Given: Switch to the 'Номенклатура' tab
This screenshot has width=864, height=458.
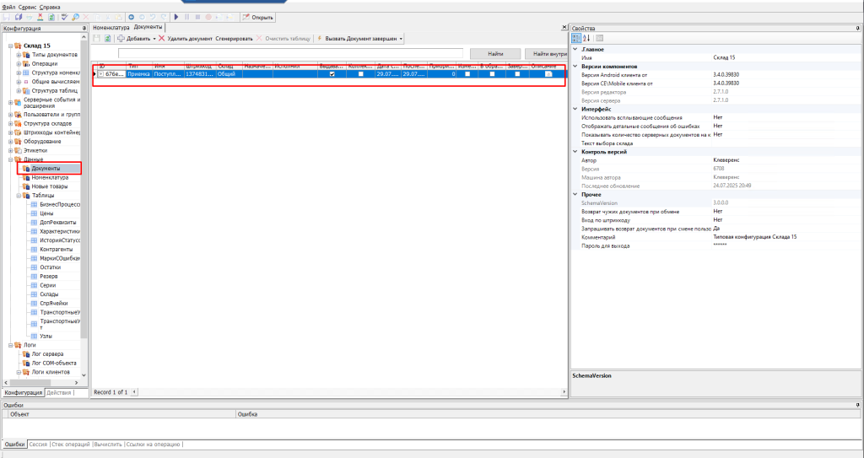Looking at the screenshot, I should (x=111, y=28).
